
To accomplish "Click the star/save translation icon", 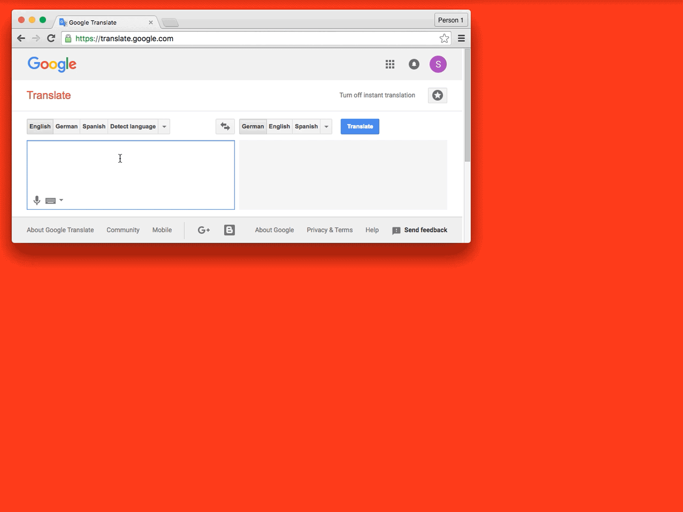I will (438, 95).
